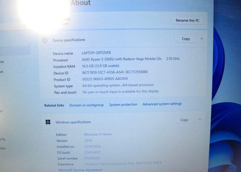Select the device name LAPTOP-Q1F12VEK
The image size is (241, 172).
[x=96, y=53]
